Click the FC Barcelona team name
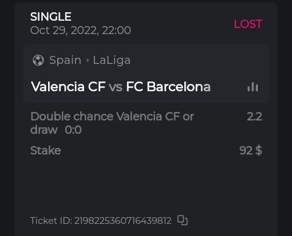Screen dimensions: 292x236 coord(169,86)
